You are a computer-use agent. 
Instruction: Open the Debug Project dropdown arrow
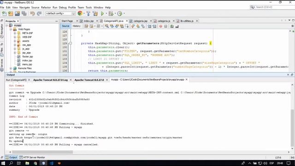pyautogui.click(x=115, y=13)
